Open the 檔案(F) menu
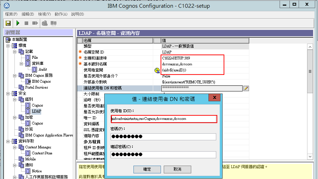318x179 pixels. click(11, 14)
